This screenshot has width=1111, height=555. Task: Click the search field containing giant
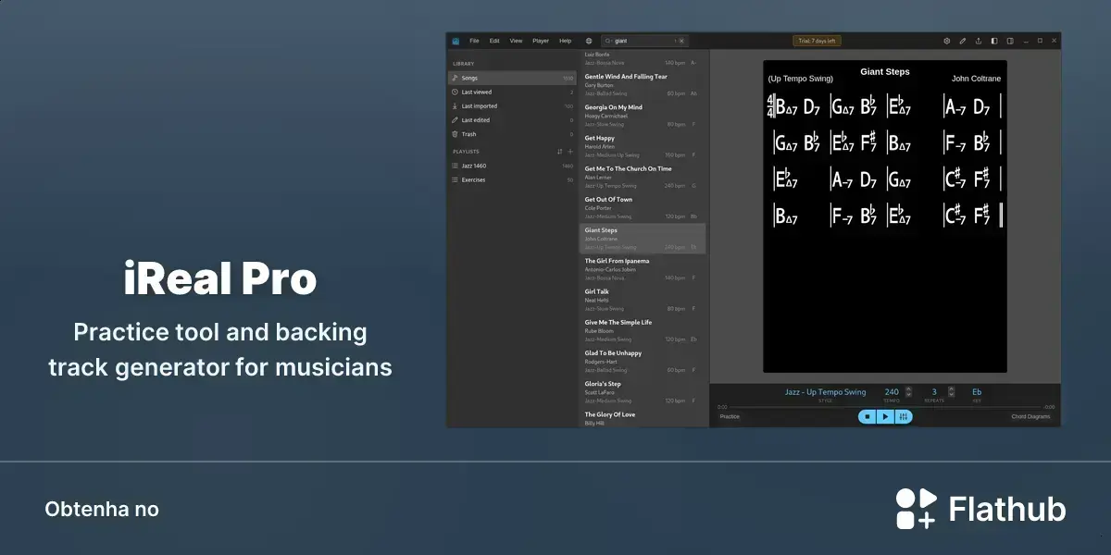click(x=643, y=41)
